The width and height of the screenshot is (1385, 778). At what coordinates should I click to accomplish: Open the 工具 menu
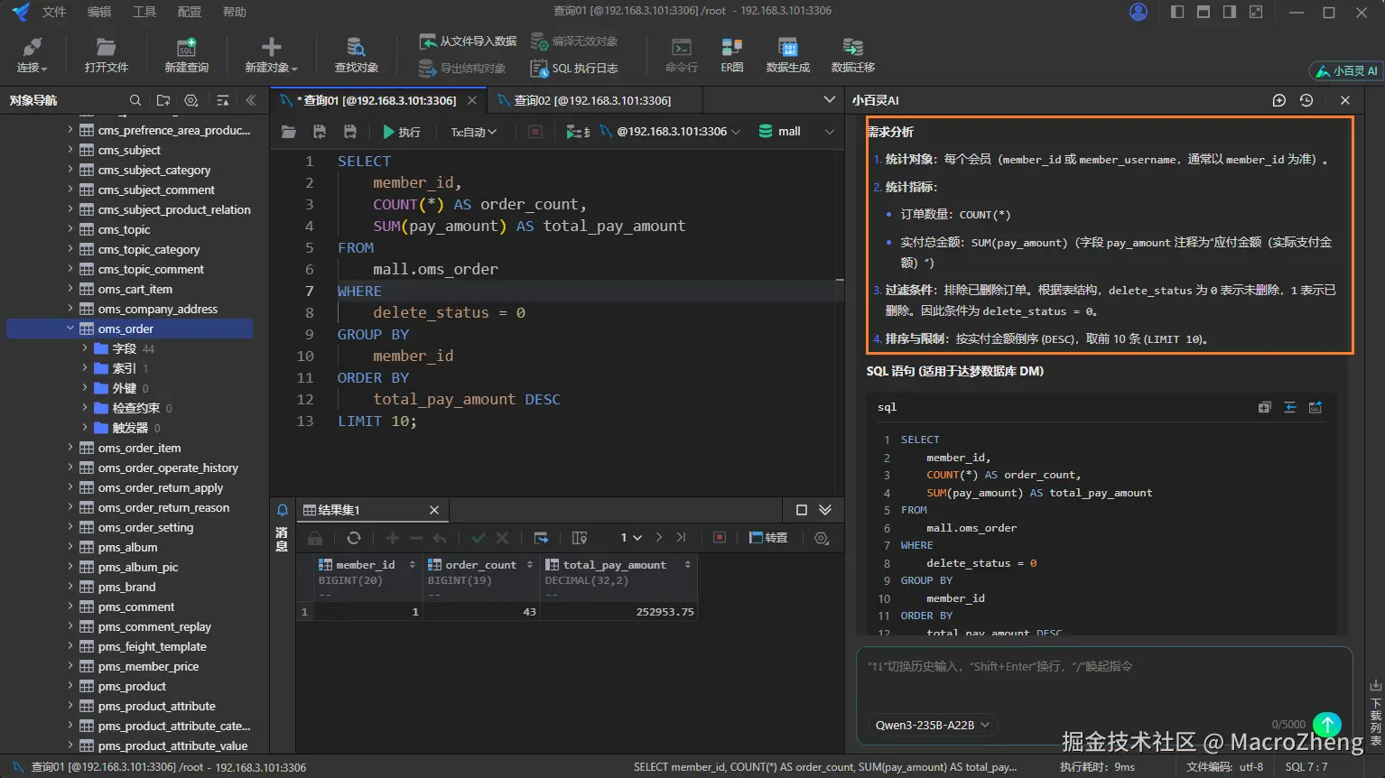pyautogui.click(x=144, y=12)
